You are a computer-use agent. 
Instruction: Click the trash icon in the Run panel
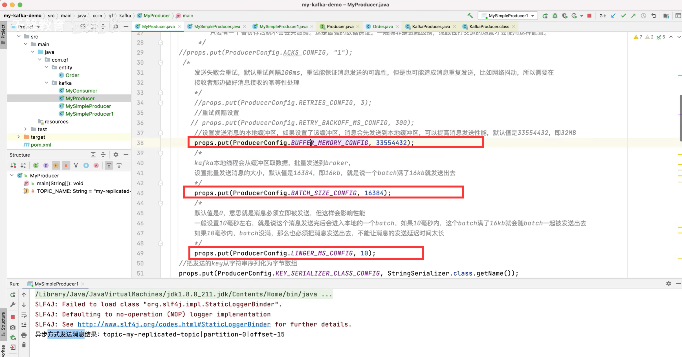(24, 345)
